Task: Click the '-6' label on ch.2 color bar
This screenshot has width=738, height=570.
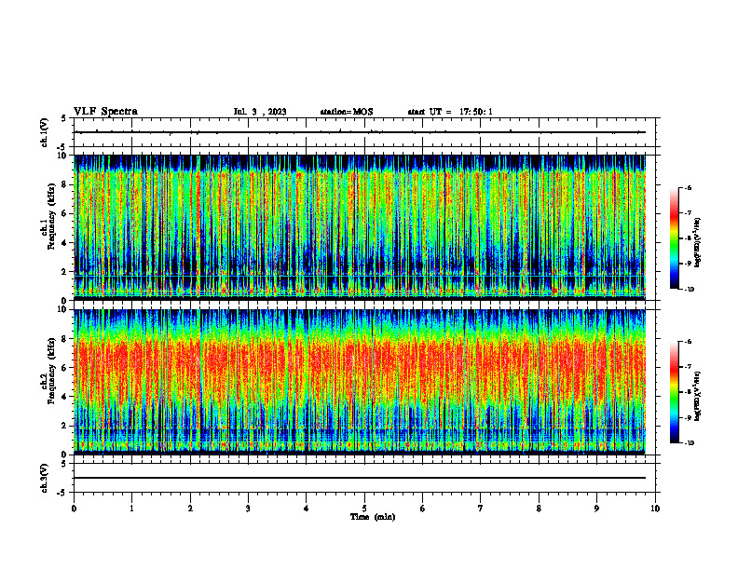Action: coord(689,342)
